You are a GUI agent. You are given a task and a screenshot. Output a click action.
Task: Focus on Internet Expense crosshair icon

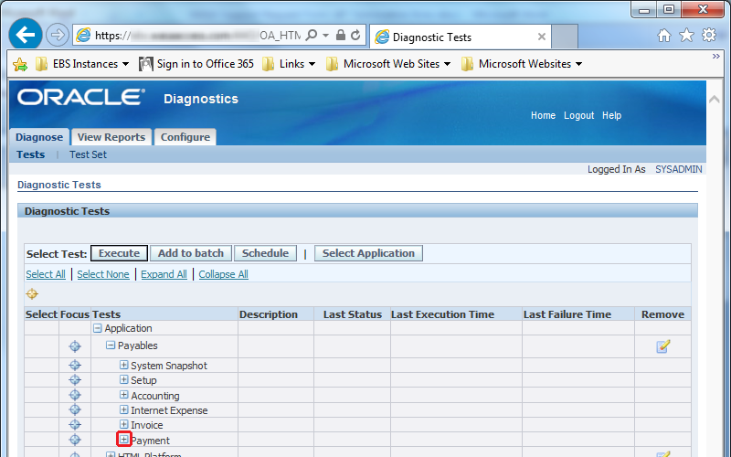coord(75,409)
